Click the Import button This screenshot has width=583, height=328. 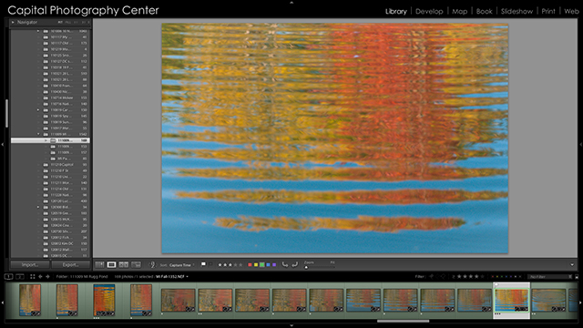(x=30, y=264)
